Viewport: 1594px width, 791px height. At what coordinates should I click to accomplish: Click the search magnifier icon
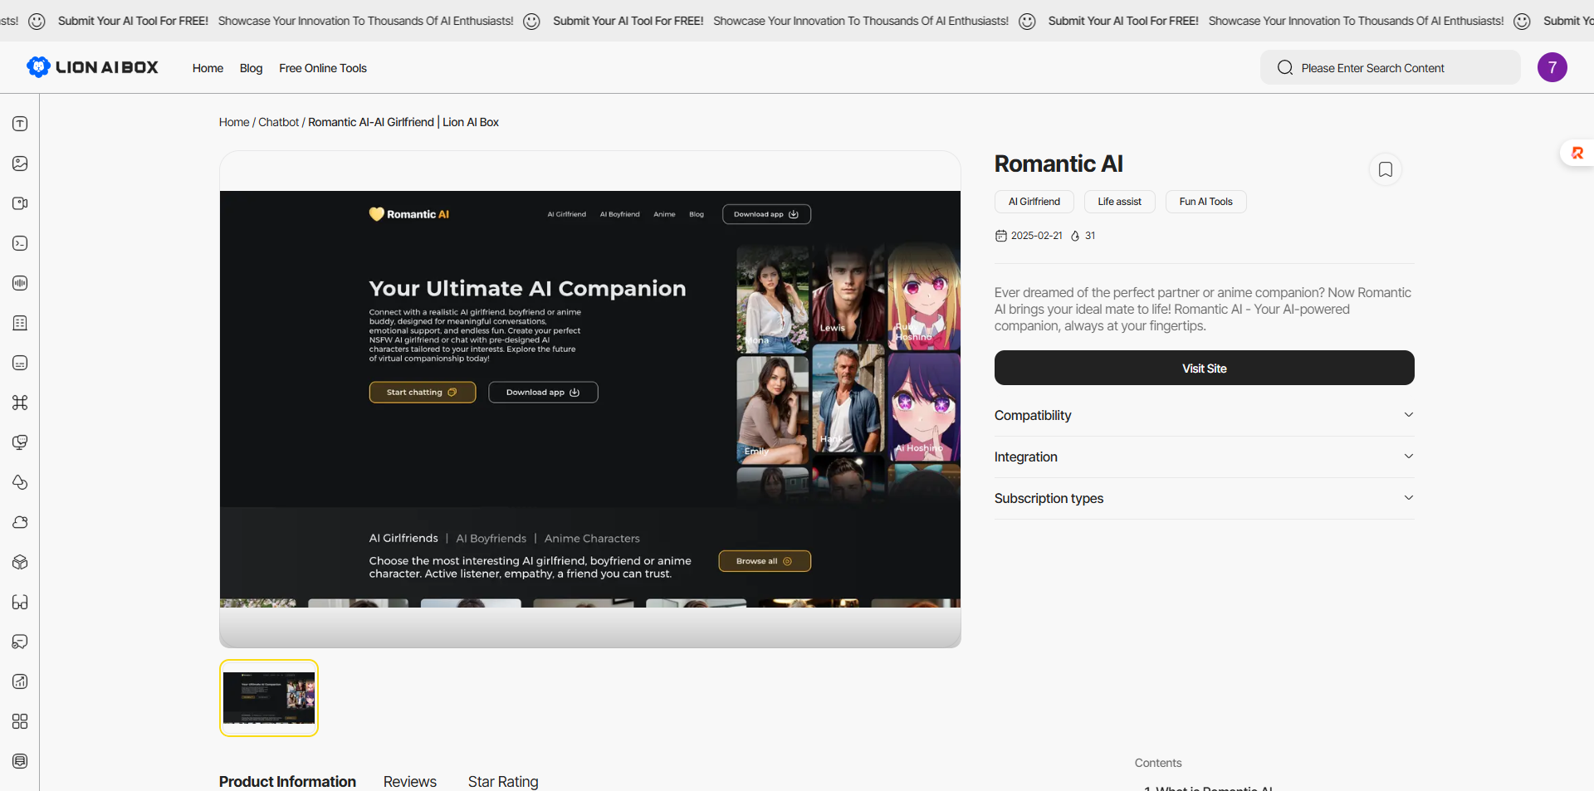[x=1284, y=68]
